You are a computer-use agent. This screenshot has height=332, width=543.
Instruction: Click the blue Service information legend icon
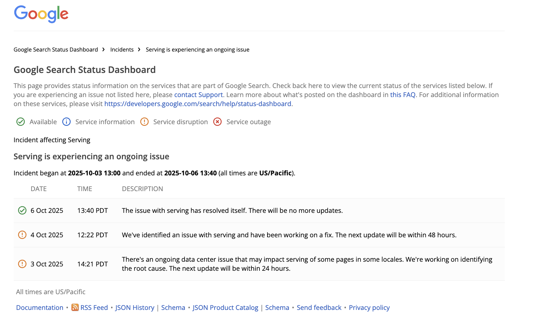(66, 122)
